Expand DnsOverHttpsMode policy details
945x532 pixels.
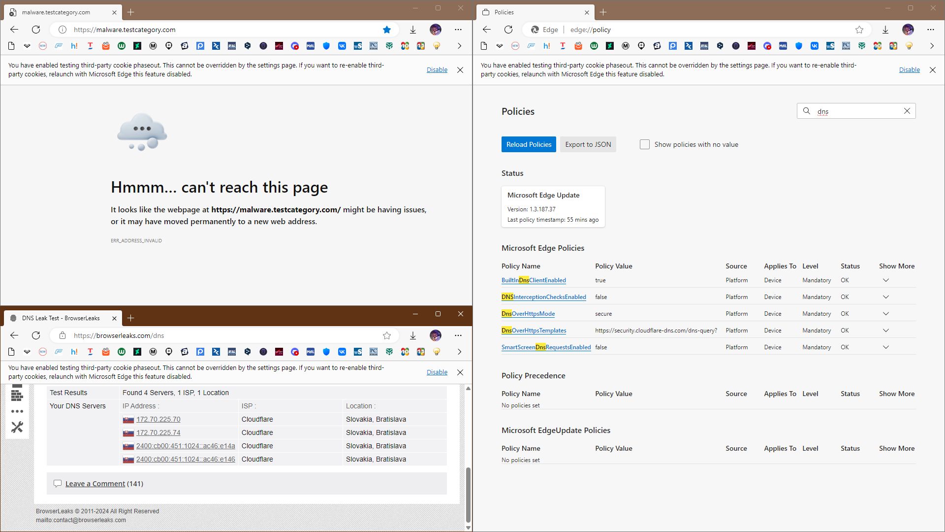click(x=886, y=314)
